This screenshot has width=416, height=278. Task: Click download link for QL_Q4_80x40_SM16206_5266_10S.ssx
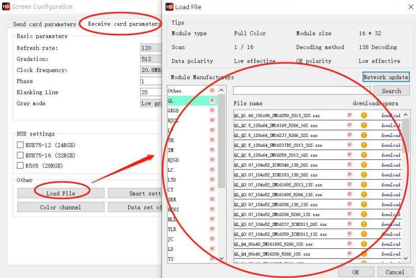pyautogui.click(x=391, y=253)
